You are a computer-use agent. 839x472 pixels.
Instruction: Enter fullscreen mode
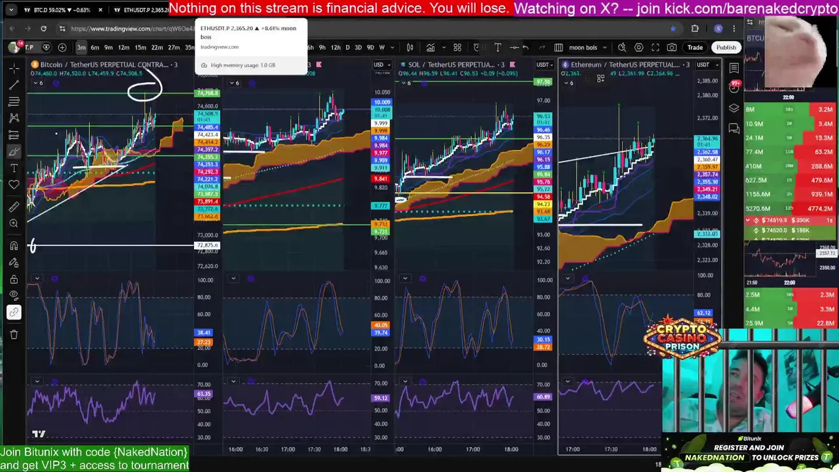click(655, 47)
